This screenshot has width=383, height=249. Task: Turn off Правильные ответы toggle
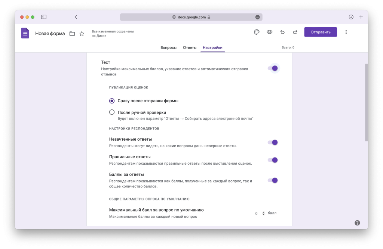pyautogui.click(x=273, y=160)
